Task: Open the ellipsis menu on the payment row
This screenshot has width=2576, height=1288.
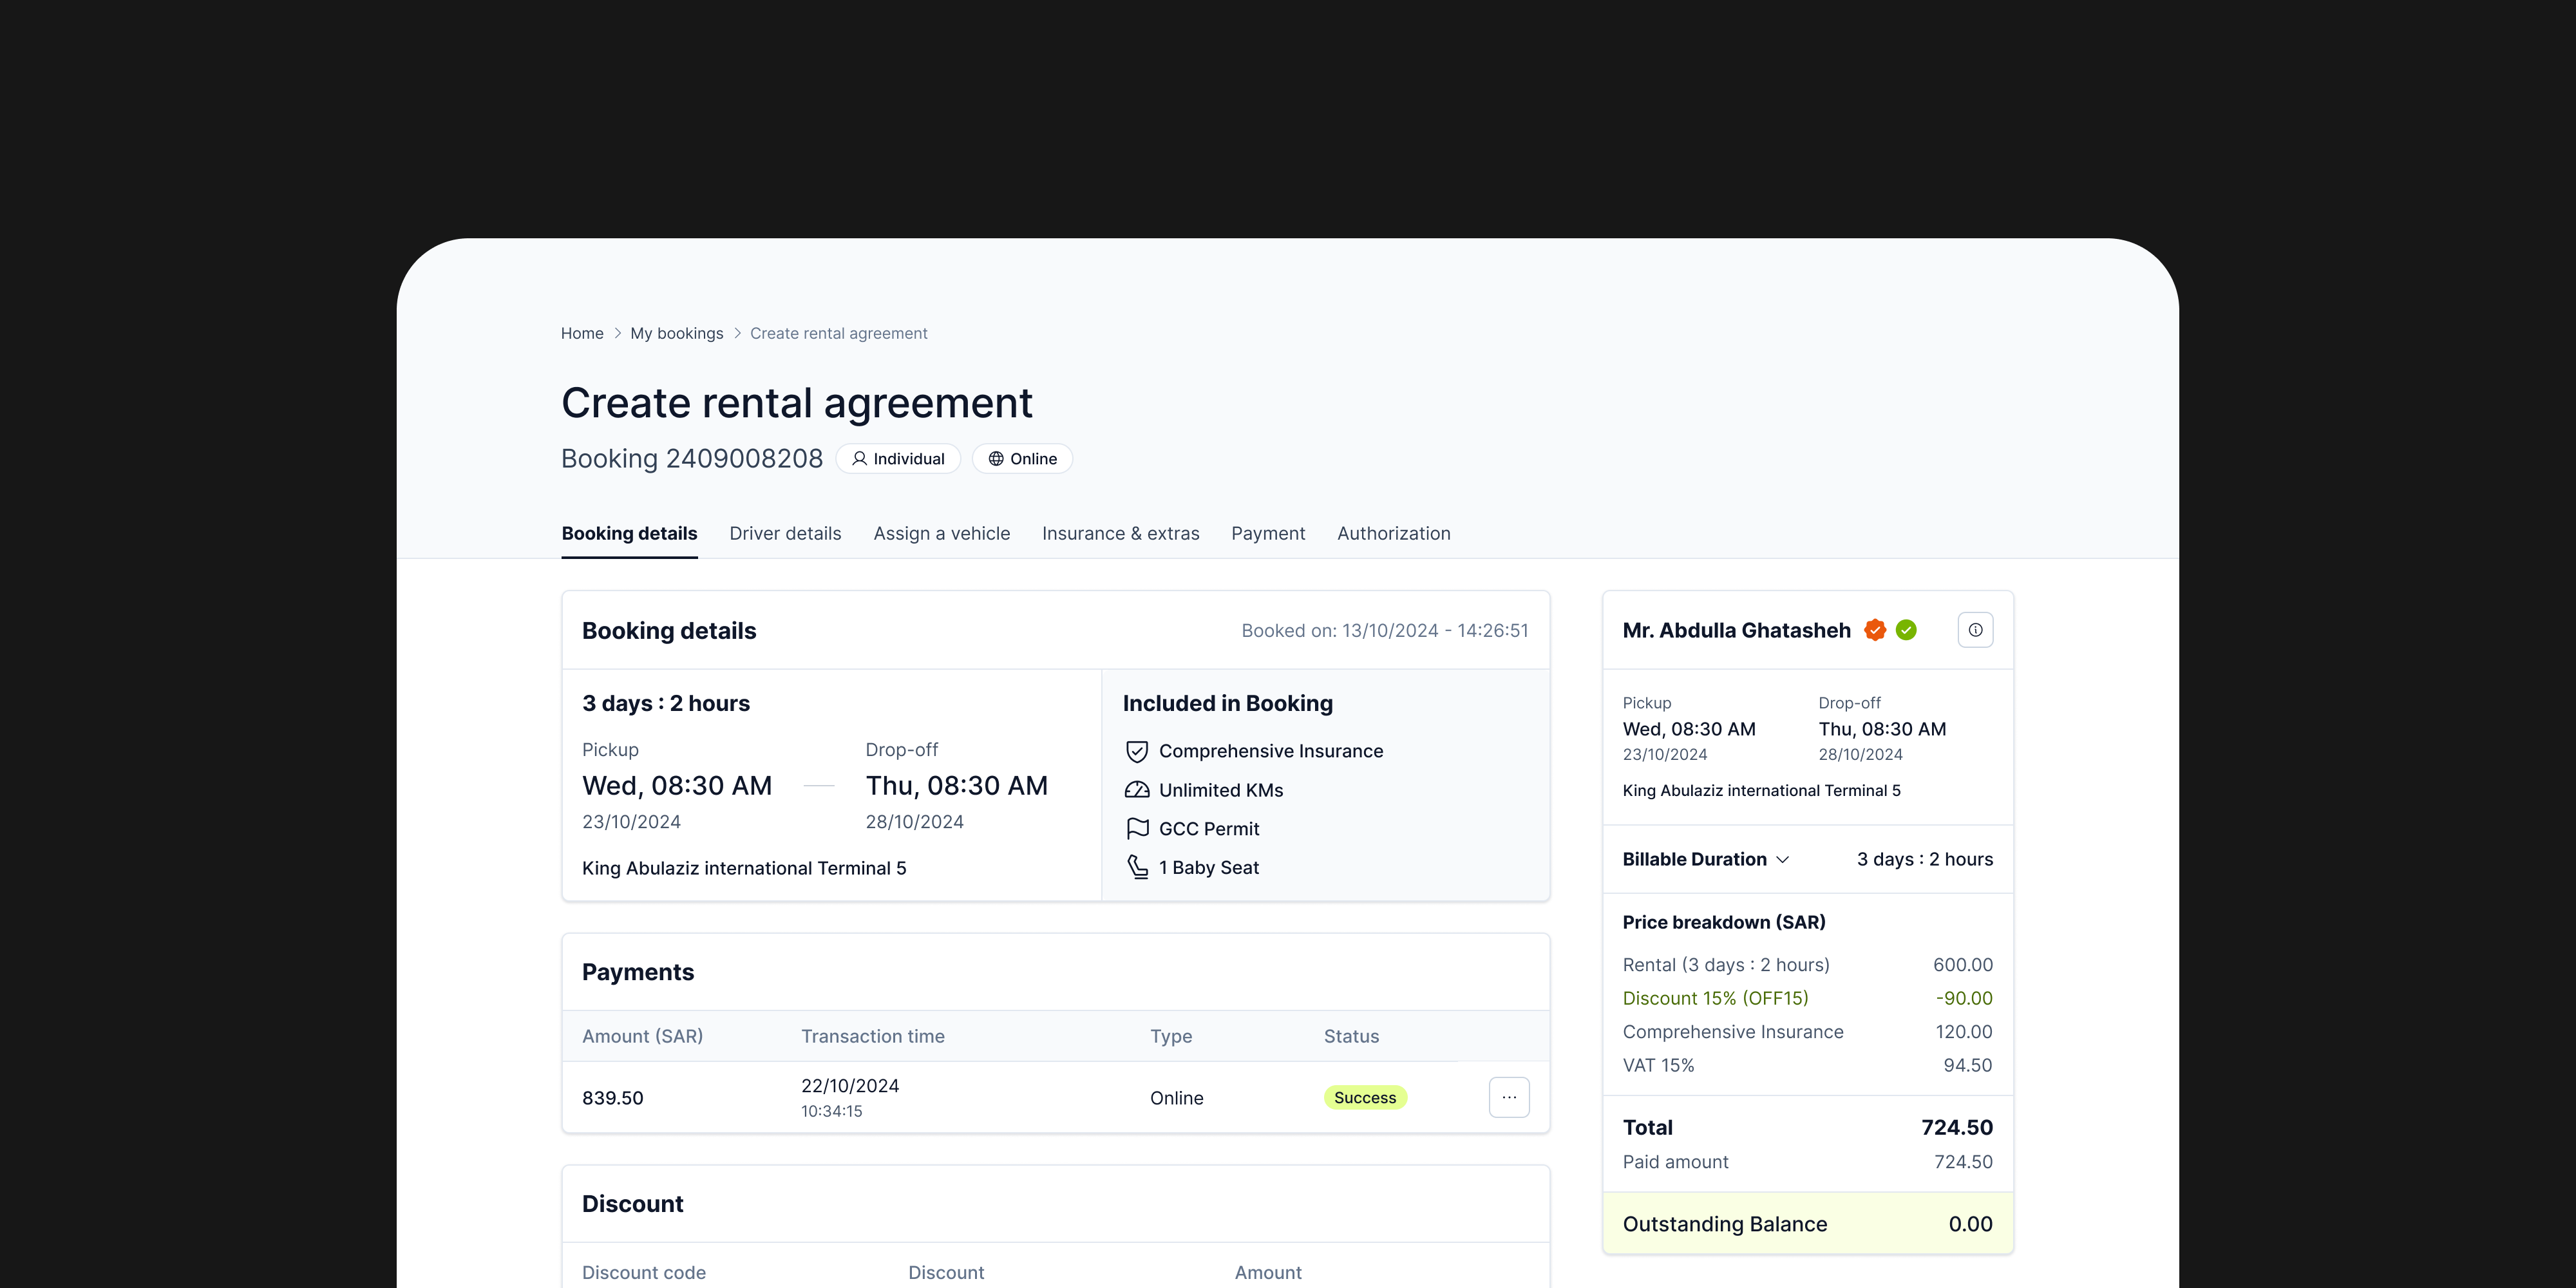Action: [1509, 1097]
